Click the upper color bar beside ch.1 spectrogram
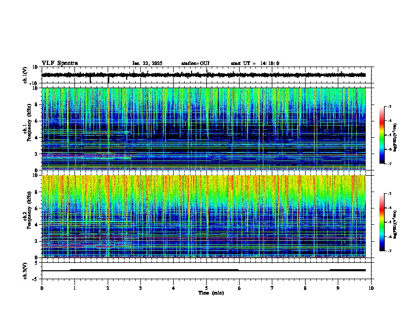The image size is (418, 323). [382, 135]
